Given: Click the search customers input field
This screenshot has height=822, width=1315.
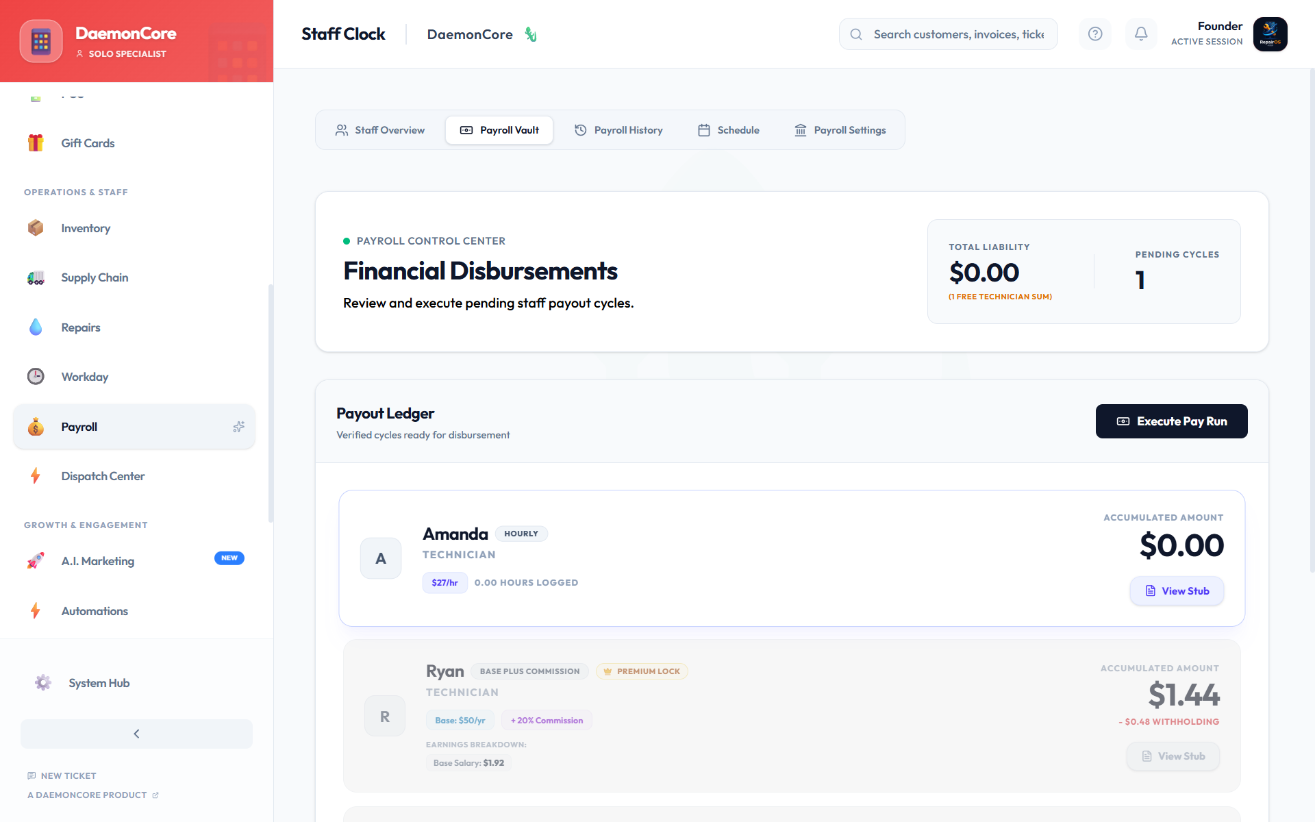Looking at the screenshot, I should click(949, 34).
